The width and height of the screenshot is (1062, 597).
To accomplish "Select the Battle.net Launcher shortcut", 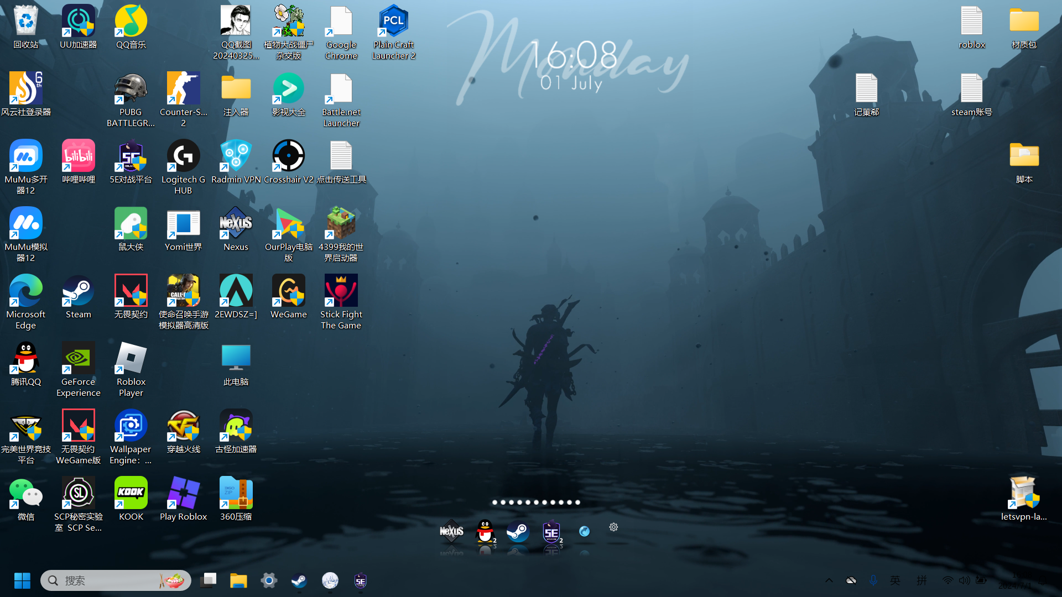I will click(x=341, y=100).
